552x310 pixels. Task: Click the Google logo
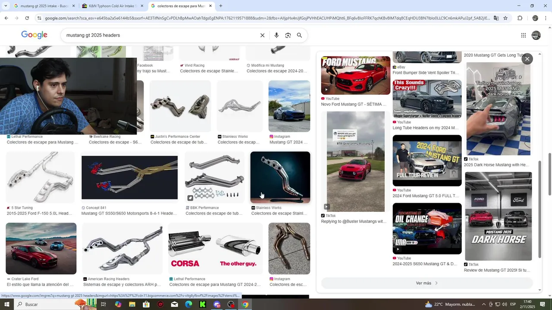coord(34,35)
